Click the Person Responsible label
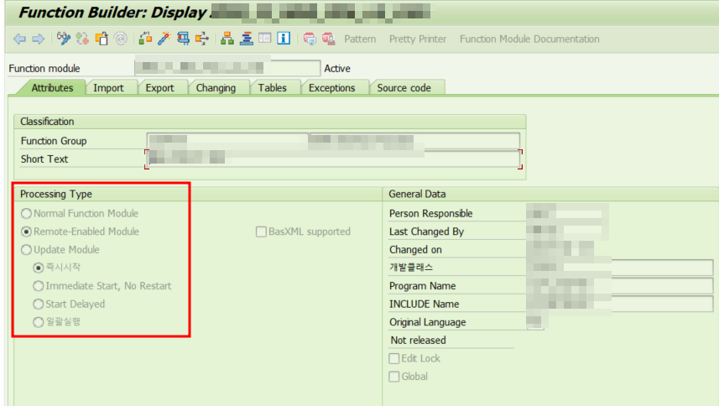Screen dimensions: 719x406 (x=430, y=213)
